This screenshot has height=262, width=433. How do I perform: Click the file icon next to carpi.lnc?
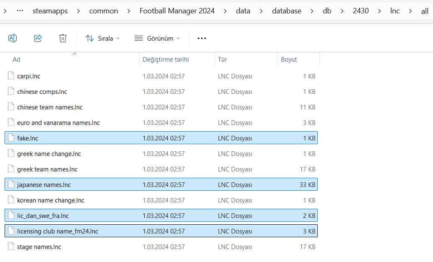11,76
